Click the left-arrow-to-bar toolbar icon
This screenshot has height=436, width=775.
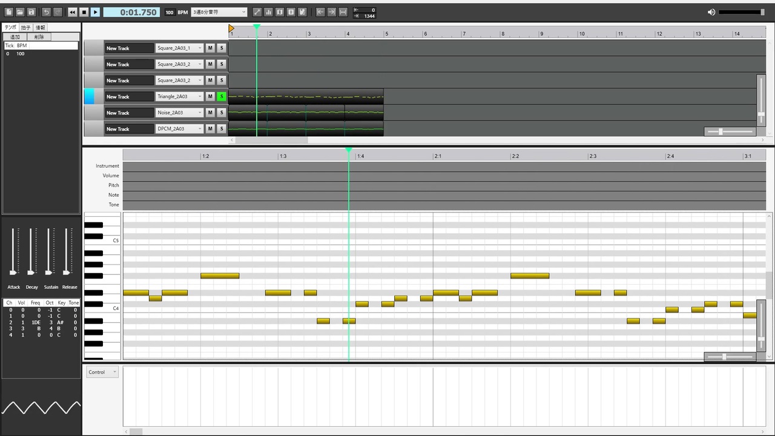[x=320, y=12]
